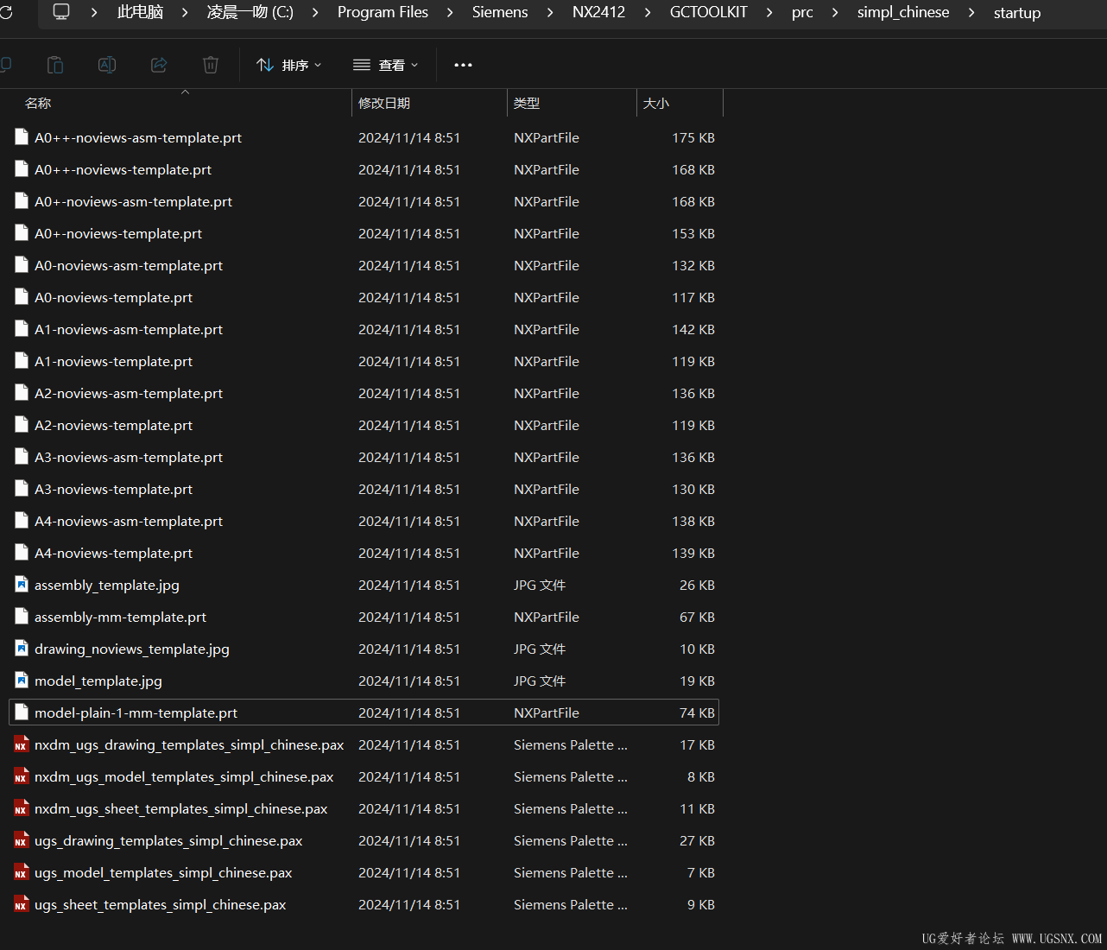Click file icon of model-plain-1-mm-template.prt
This screenshot has width=1107, height=950.
click(x=22, y=712)
